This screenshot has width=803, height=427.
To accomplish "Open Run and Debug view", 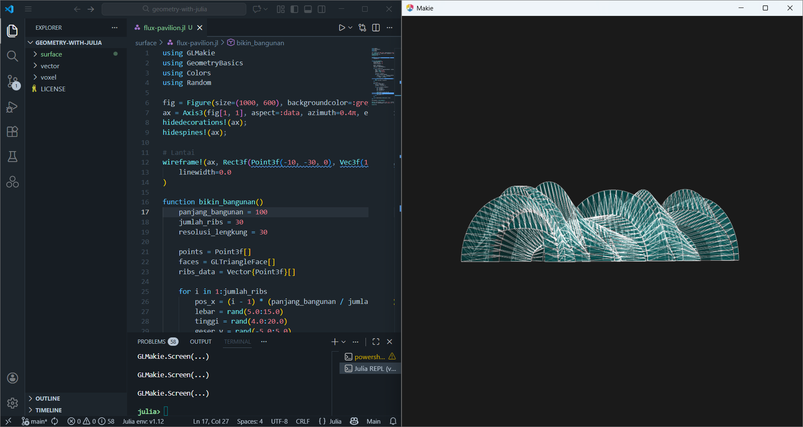I will (13, 107).
